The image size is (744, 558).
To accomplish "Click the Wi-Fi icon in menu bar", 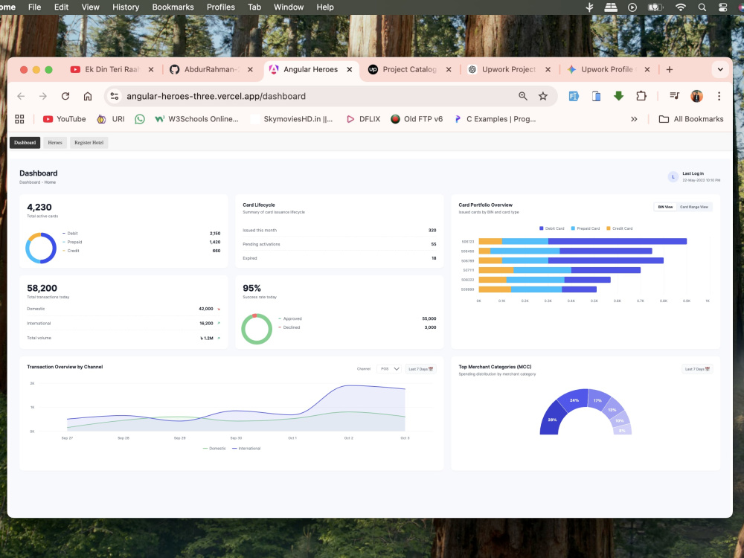I will pyautogui.click(x=681, y=7).
